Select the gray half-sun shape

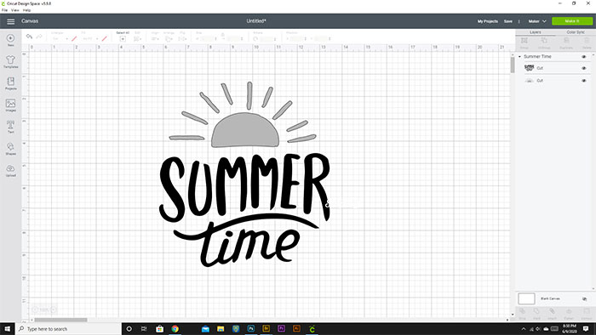(x=245, y=130)
